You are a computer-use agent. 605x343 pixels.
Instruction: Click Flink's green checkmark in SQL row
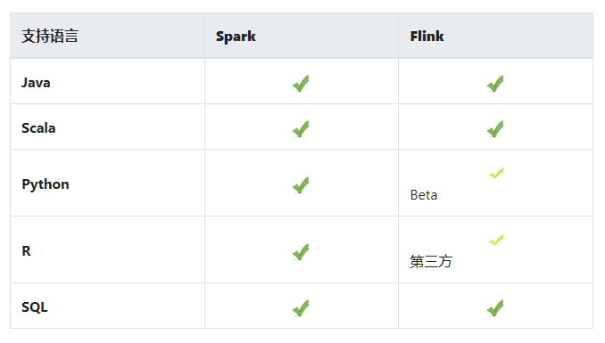495,307
